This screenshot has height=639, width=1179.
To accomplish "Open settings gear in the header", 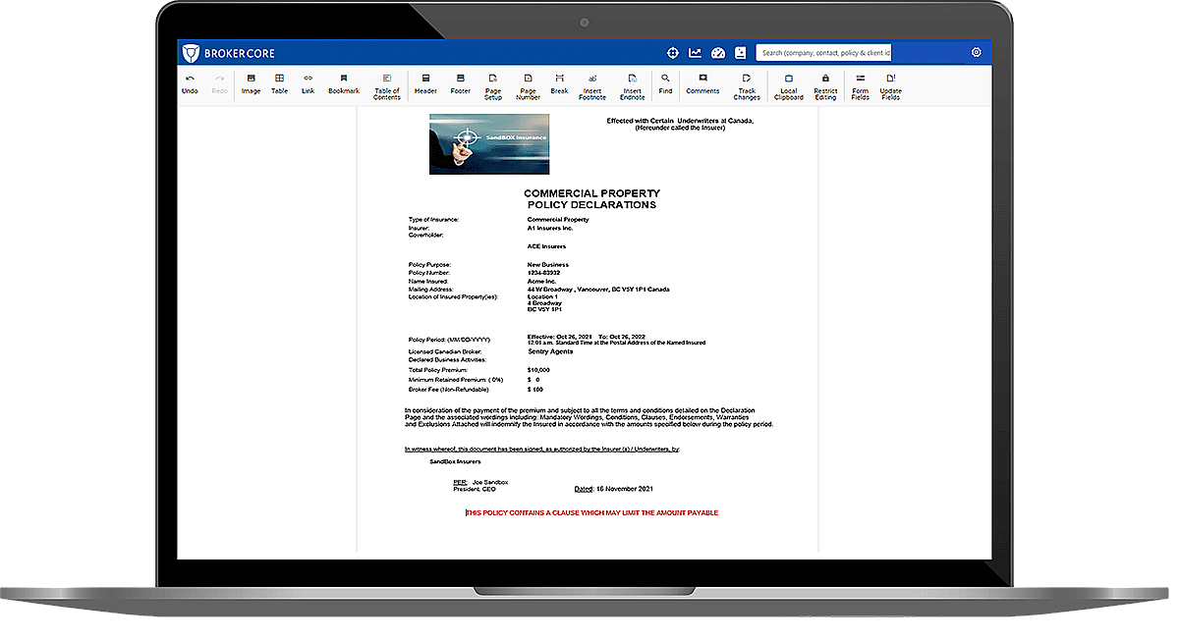I will point(976,53).
